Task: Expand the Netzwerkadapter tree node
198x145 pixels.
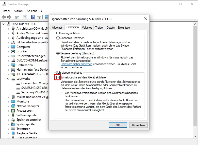Action: pos(8,106)
